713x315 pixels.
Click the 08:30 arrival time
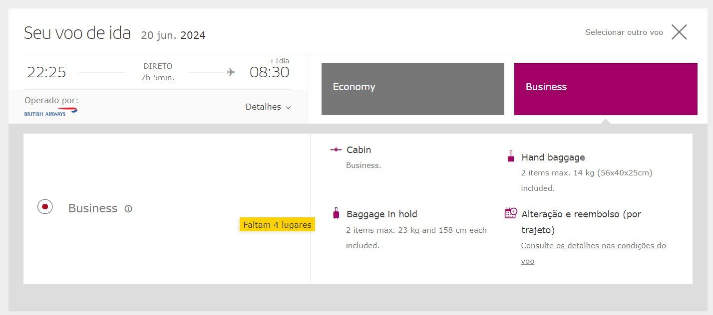270,72
